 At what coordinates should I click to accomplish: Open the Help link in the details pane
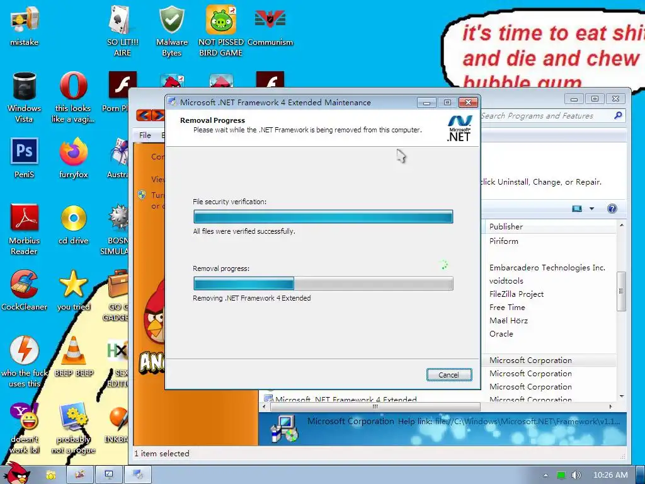pyautogui.click(x=527, y=422)
